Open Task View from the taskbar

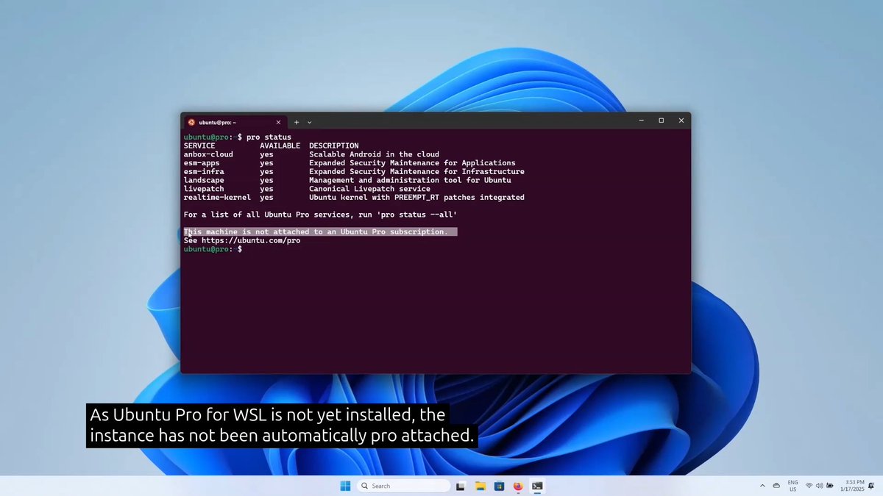461,486
